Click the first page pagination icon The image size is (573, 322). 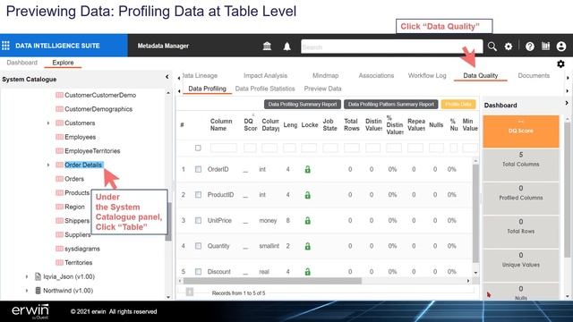click(189, 292)
